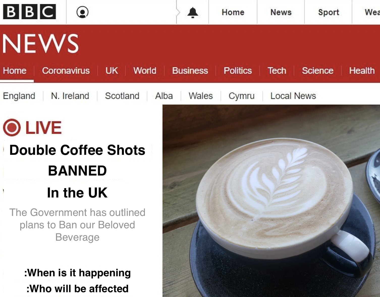This screenshot has width=380, height=297.
Task: Click the BBC logo blocks
Action: pos(30,12)
